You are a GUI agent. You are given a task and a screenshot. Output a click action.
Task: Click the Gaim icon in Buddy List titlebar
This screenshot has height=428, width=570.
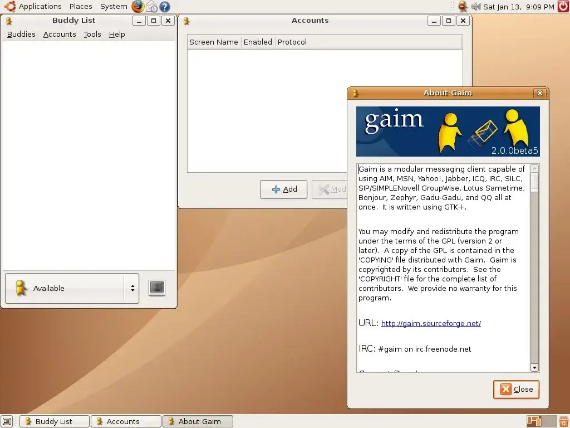[9, 21]
